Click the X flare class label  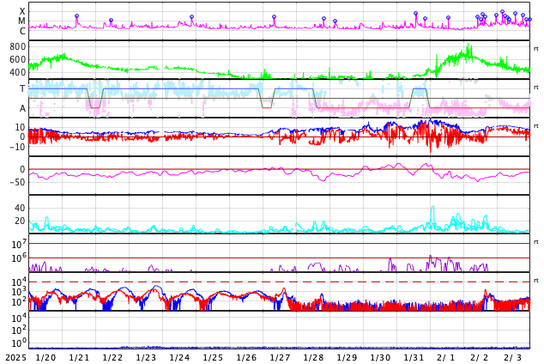[22, 12]
